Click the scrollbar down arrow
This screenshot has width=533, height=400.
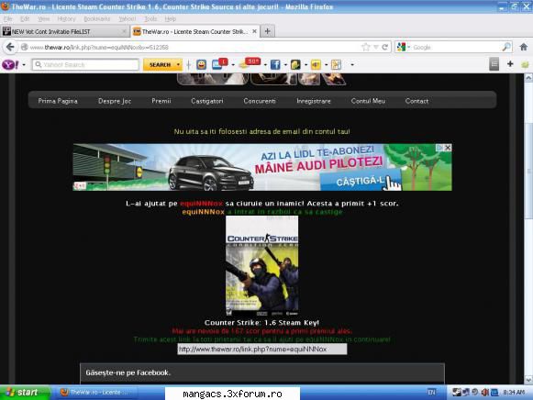(x=528, y=380)
